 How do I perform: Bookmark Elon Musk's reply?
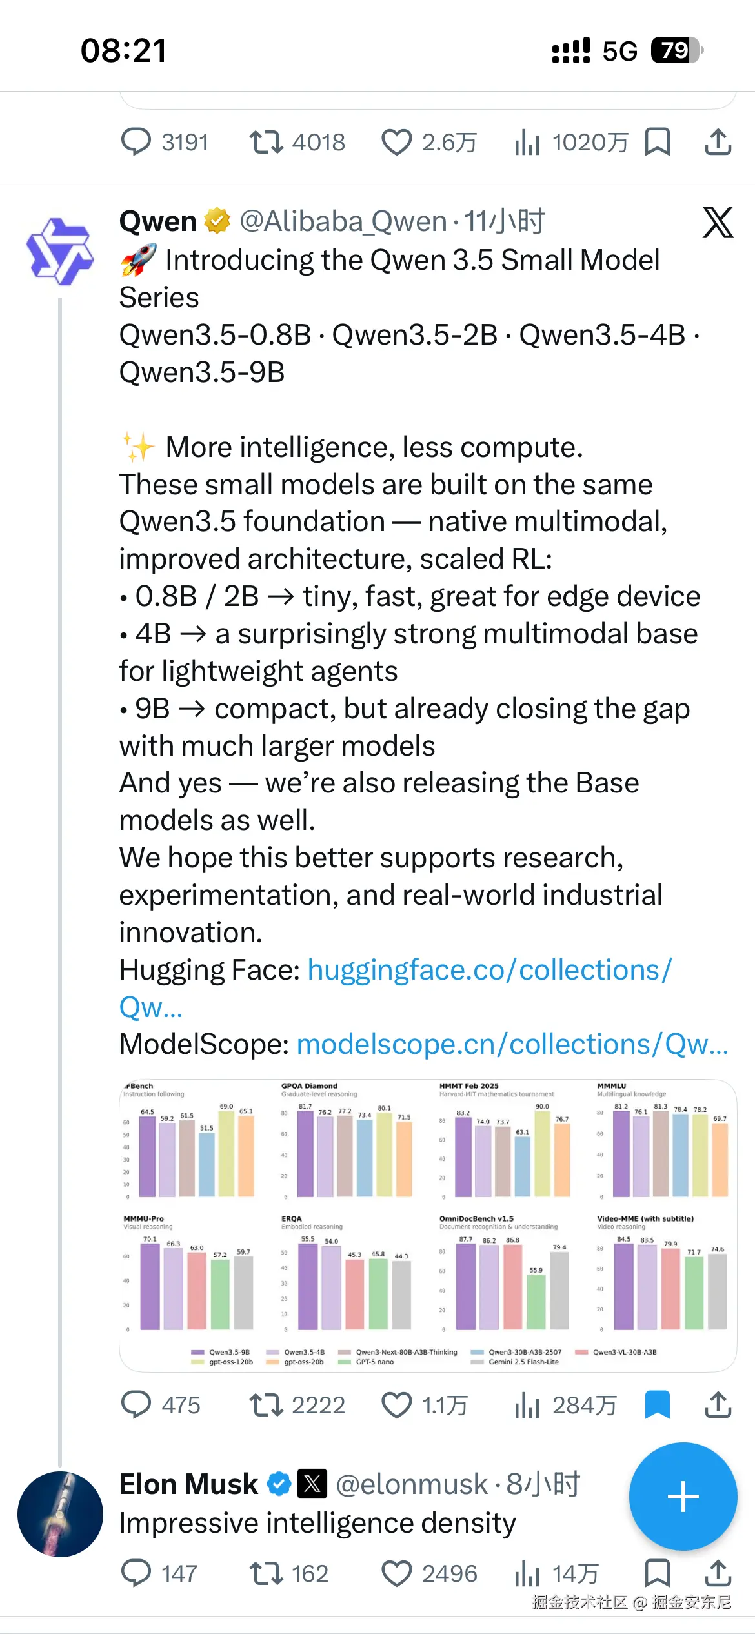point(657,1573)
